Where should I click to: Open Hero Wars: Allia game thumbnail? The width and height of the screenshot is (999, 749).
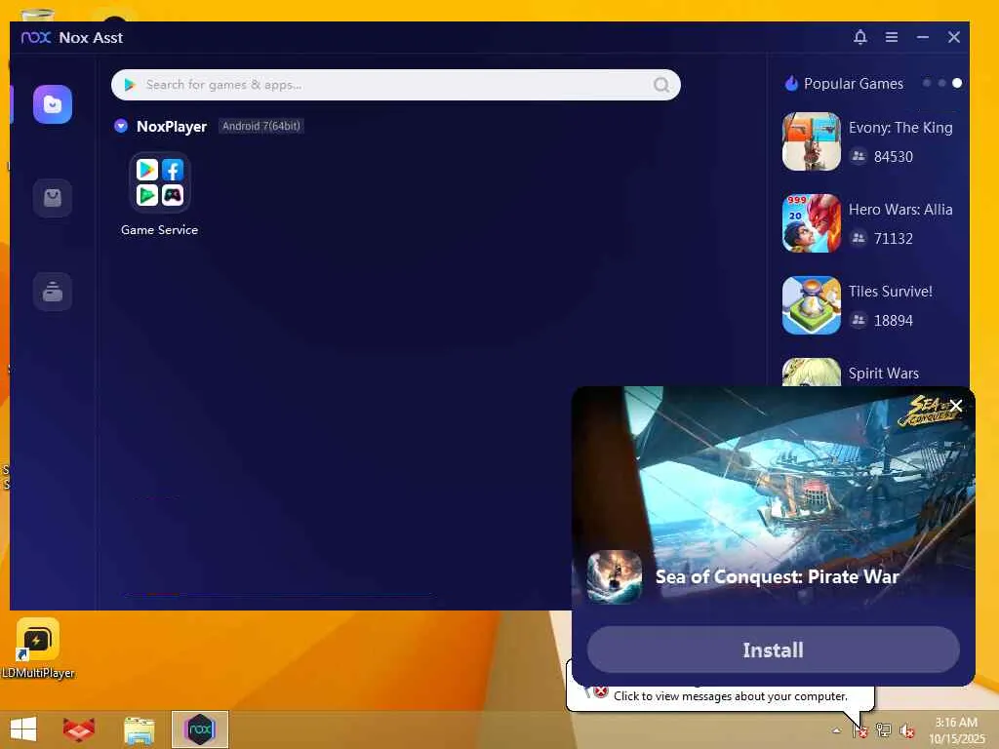(x=811, y=223)
